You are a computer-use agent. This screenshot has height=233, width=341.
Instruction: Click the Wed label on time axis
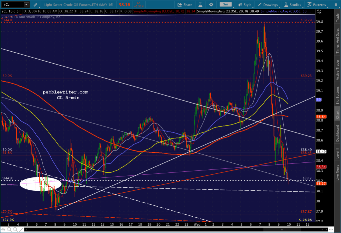197,224
